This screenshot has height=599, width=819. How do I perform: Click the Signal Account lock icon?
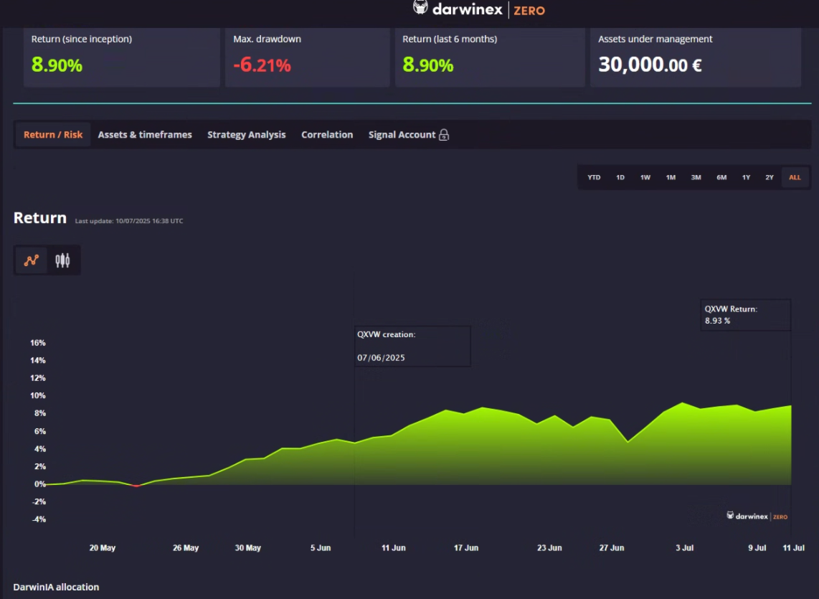pos(443,135)
